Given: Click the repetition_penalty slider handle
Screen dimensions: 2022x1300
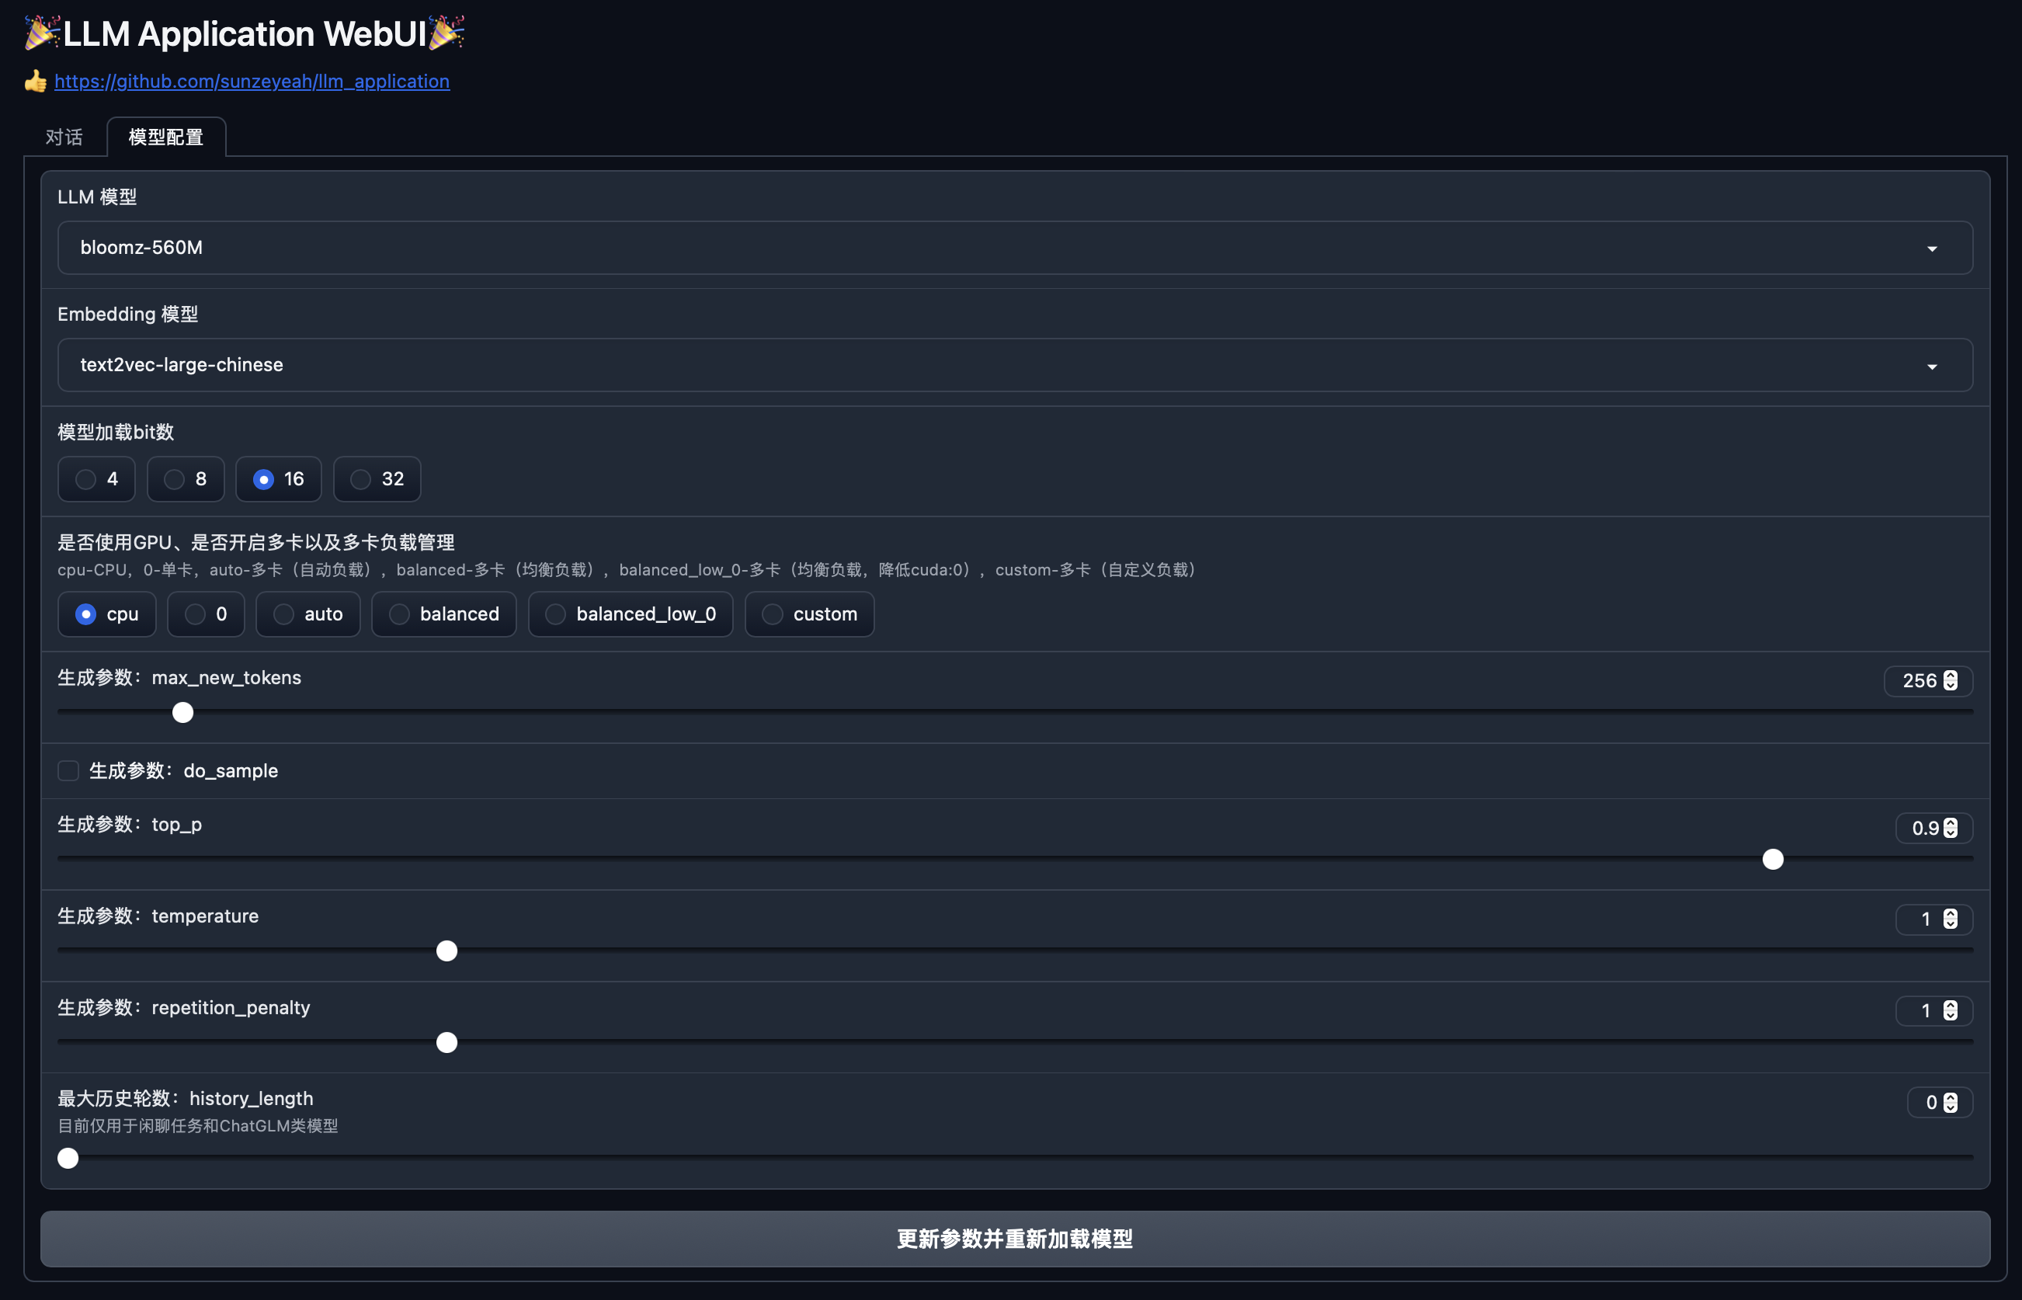Looking at the screenshot, I should (x=446, y=1042).
